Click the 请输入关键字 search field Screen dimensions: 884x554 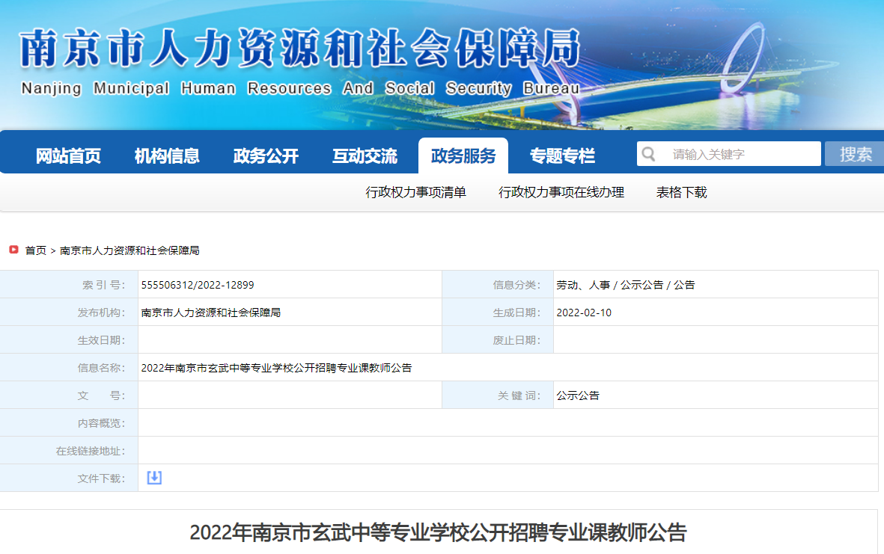(729, 154)
